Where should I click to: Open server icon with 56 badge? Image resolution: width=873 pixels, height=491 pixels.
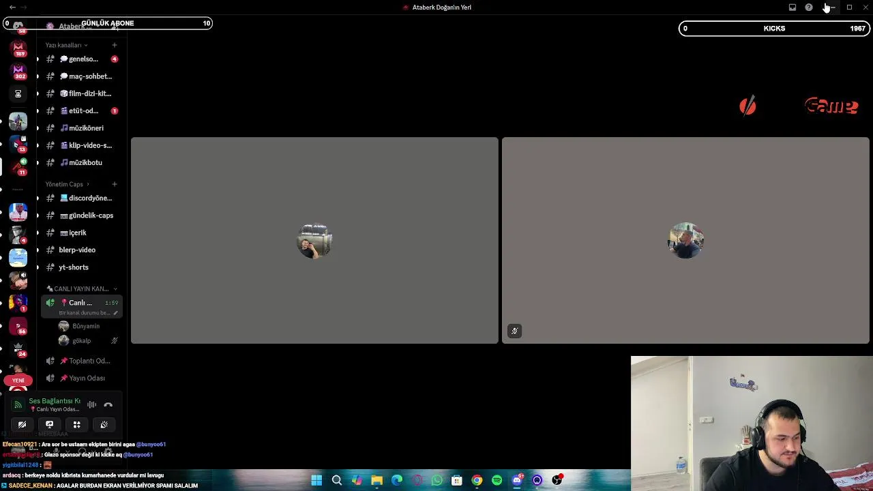(x=18, y=326)
